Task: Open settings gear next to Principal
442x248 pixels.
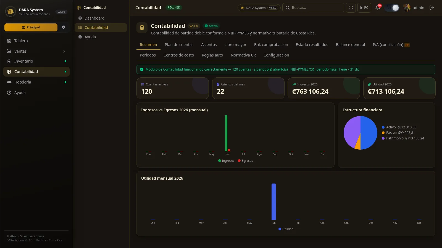Action: tap(63, 27)
